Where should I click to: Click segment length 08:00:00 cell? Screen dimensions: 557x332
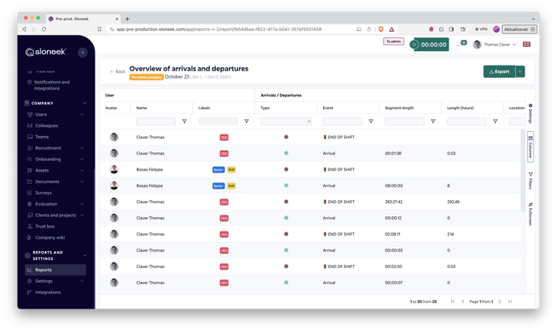(x=394, y=185)
